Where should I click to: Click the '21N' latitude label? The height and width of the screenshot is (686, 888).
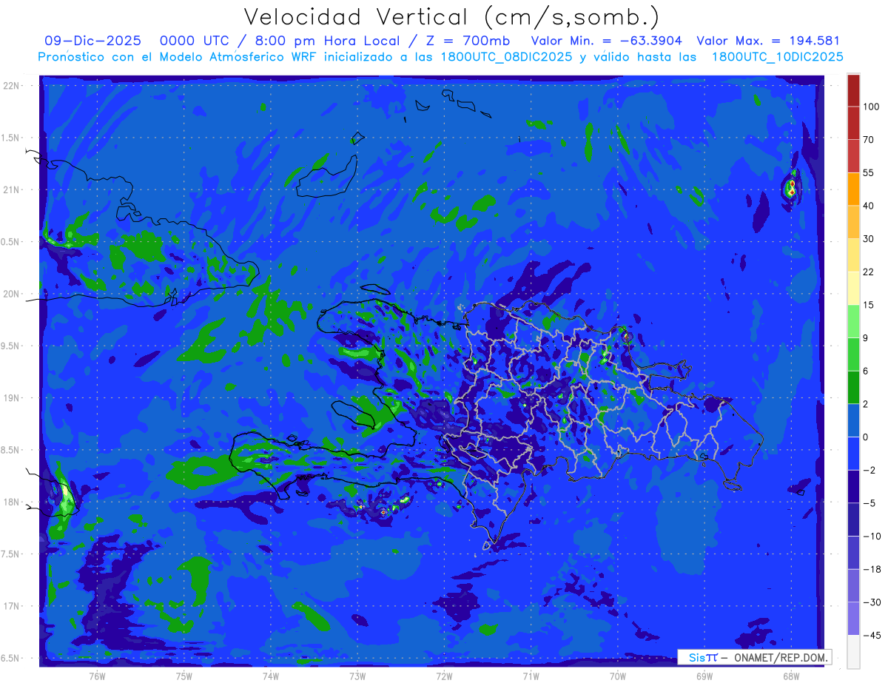(12, 189)
